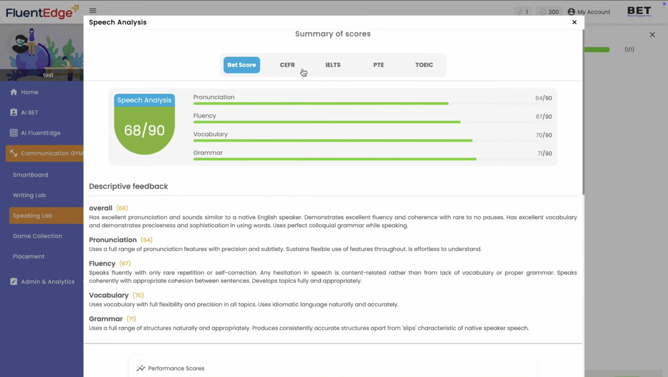Click the lightning bolt streak counter
Screen dimensions: 668x377
pos(523,12)
